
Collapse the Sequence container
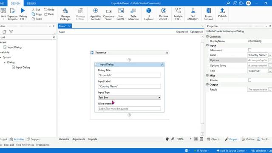pos(167,53)
